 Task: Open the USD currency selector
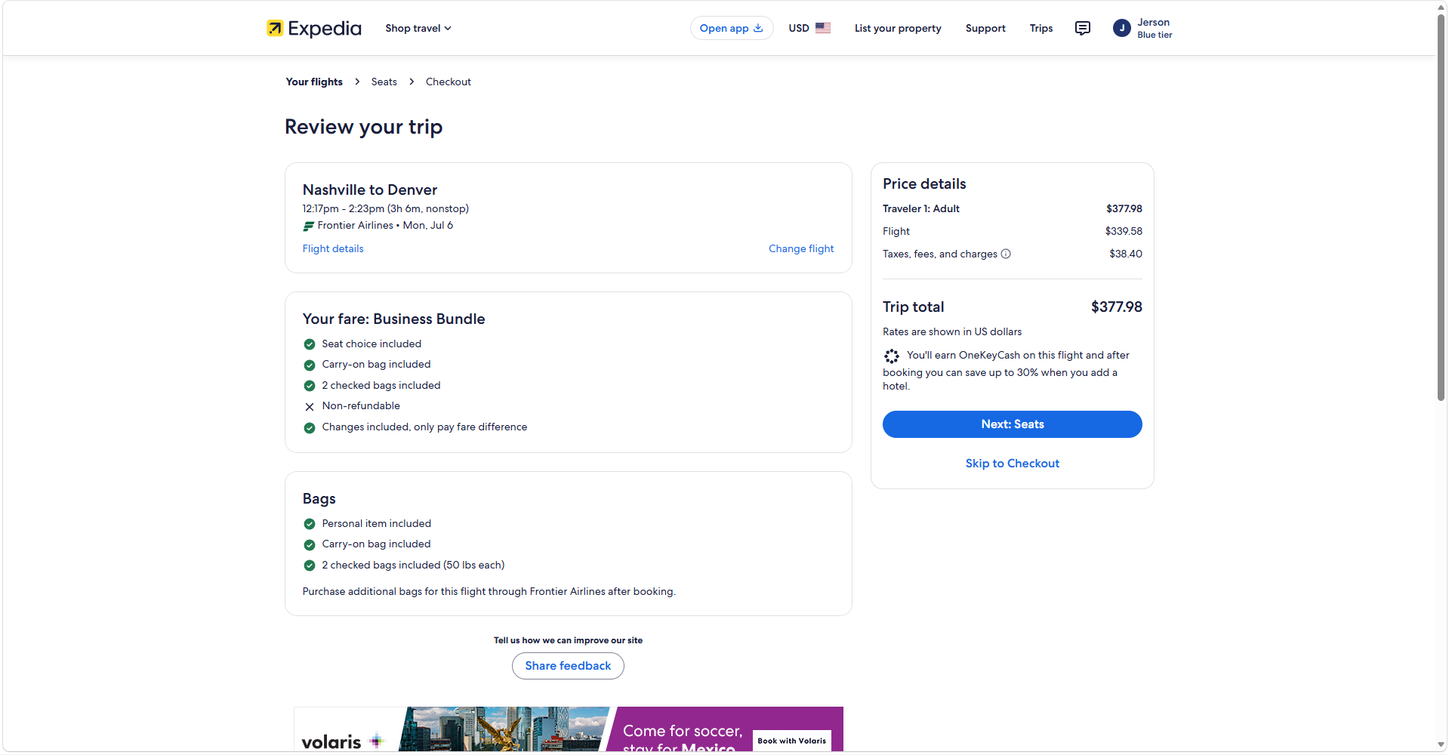809,28
